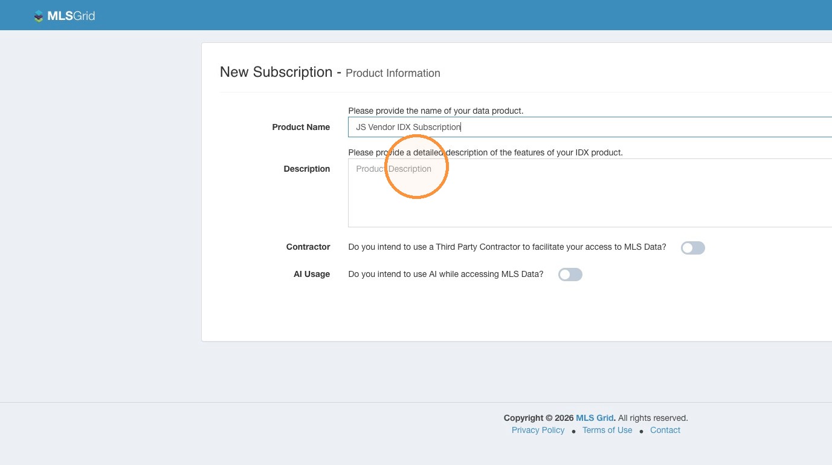Click the MLS Grid cube logo icon
Viewport: 832px width, 465px height.
pyautogui.click(x=39, y=16)
